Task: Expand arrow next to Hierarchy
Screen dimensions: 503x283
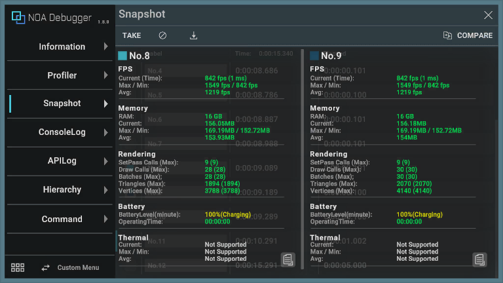Action: [x=106, y=190]
